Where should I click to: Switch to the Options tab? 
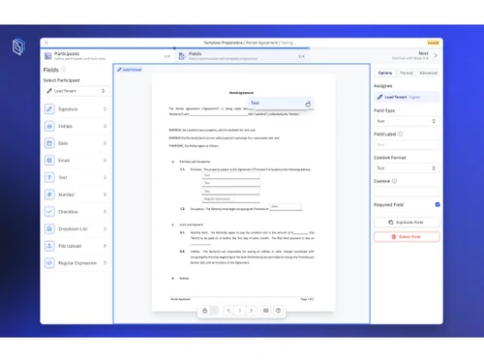click(x=385, y=73)
